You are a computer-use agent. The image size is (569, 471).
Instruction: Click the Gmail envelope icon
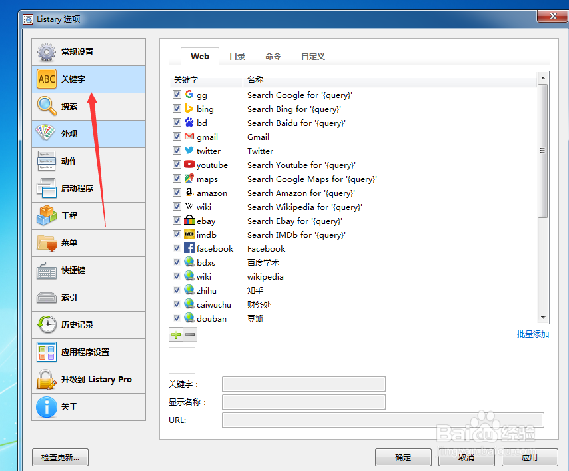[x=189, y=136]
